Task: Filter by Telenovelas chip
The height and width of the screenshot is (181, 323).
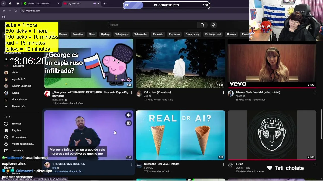Action: [x=141, y=34]
